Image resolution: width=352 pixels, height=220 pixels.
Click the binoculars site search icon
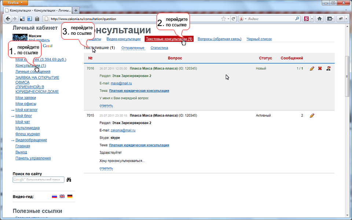click(69, 180)
